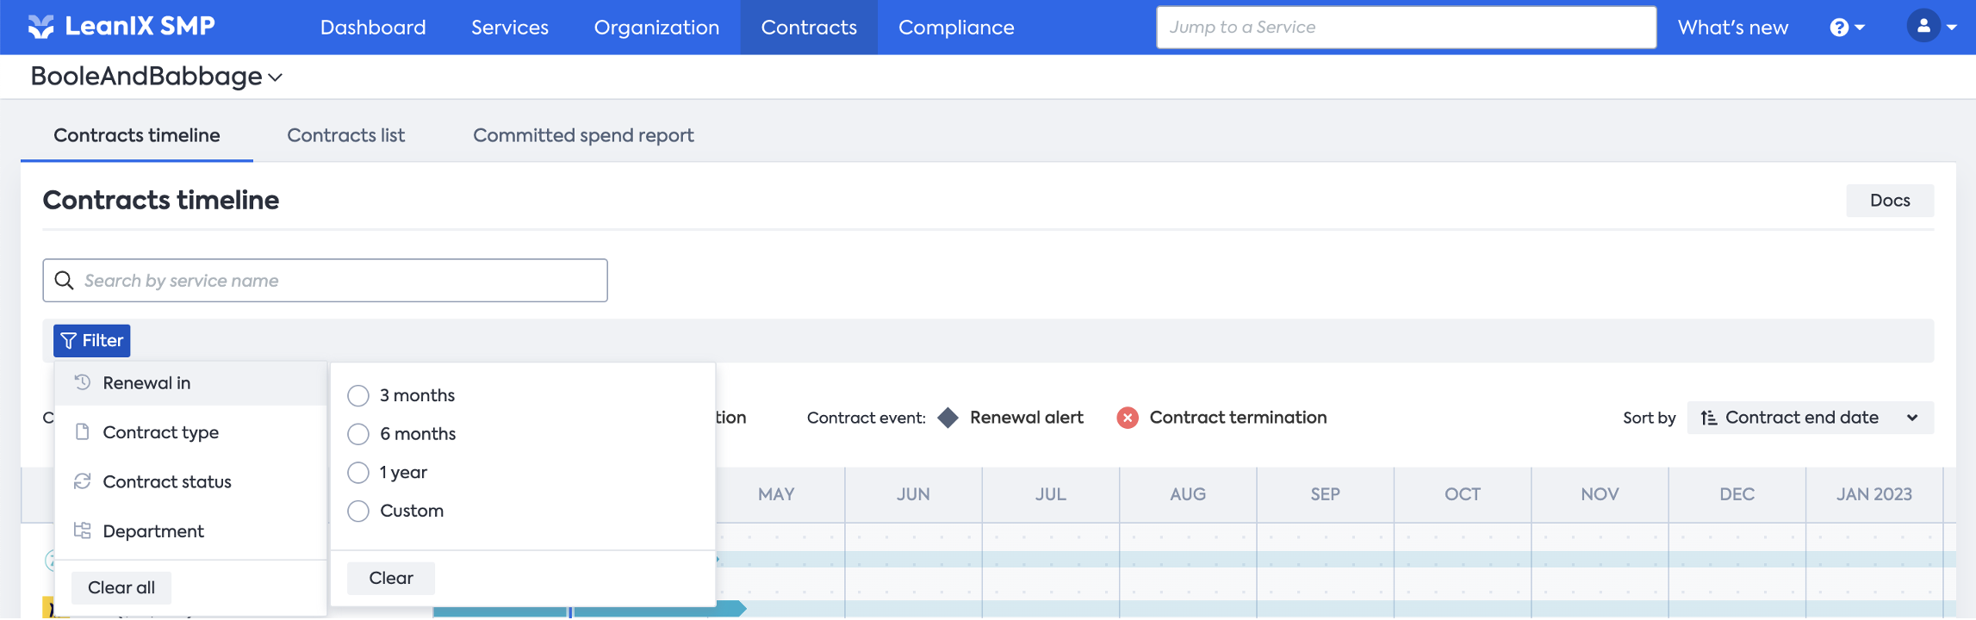Select the 3 months radio option
This screenshot has width=1976, height=620.
[358, 395]
